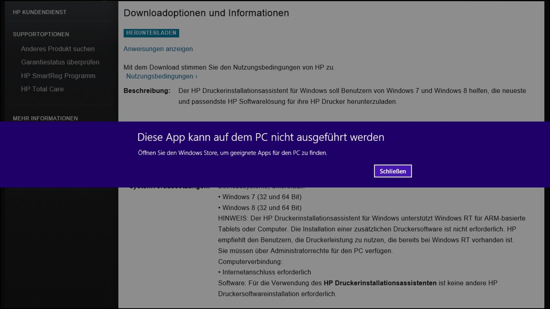Select Anderes Produkt suchen in sidebar
Image resolution: width=550 pixels, height=309 pixels.
(58, 49)
